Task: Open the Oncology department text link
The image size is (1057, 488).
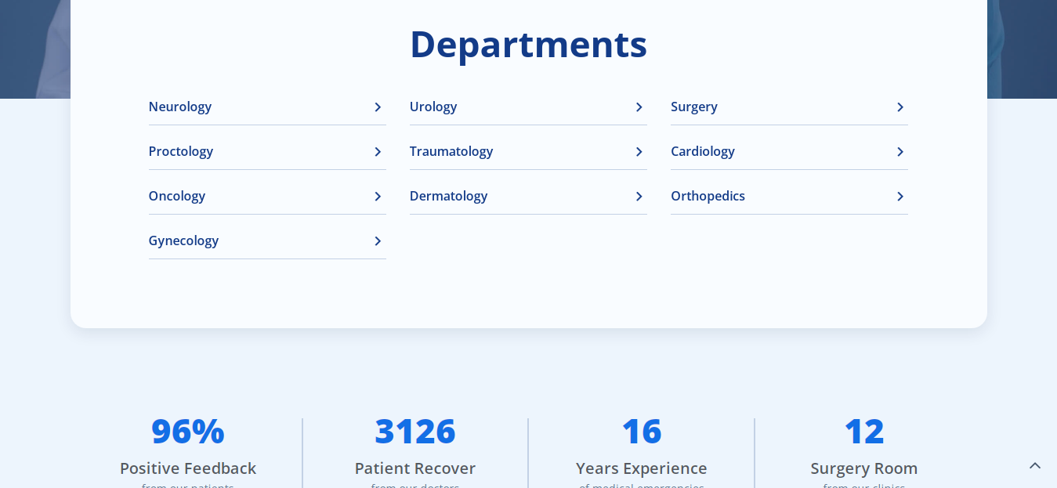Action: pyautogui.click(x=177, y=196)
